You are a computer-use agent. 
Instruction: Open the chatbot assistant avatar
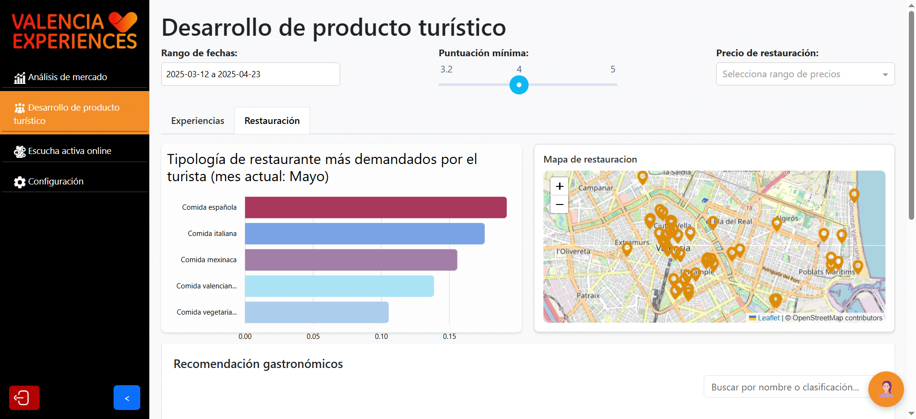[885, 389]
